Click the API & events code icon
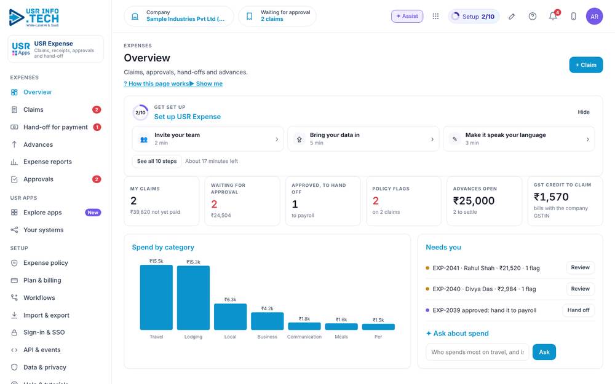 click(14, 350)
